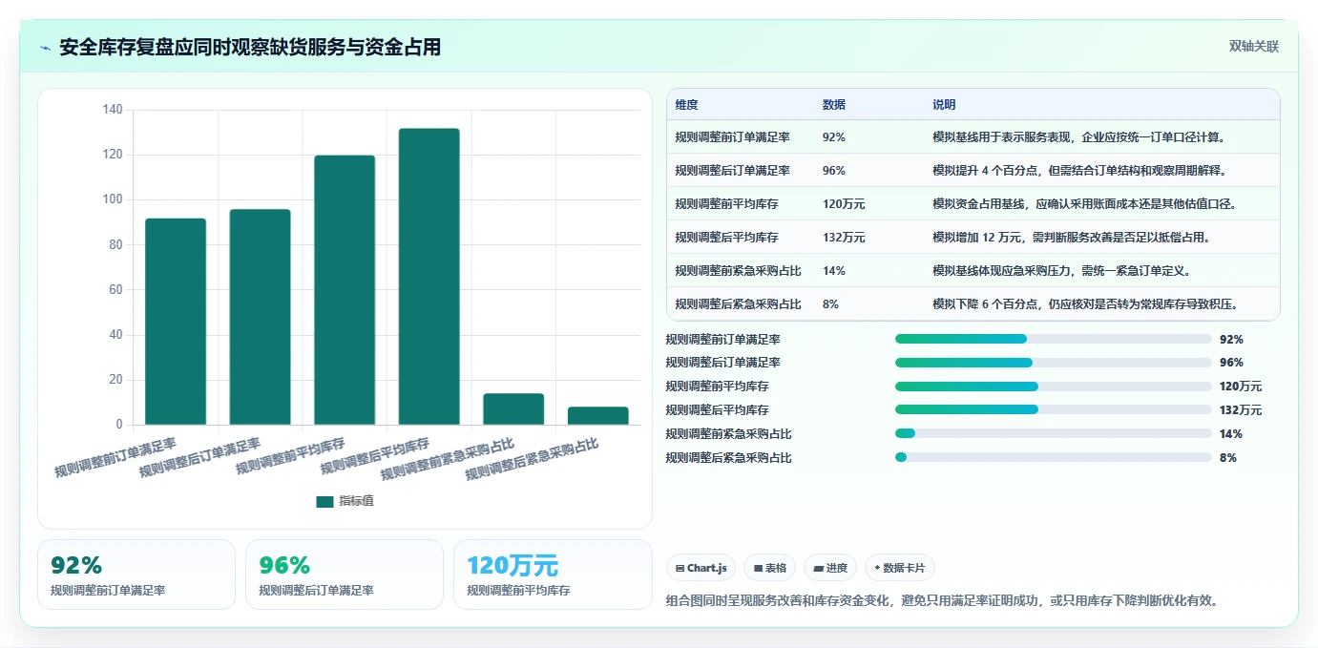Viewport: 1318px width, 648px height.
Task: Click the lightning icon beside the title
Action: click(45, 48)
